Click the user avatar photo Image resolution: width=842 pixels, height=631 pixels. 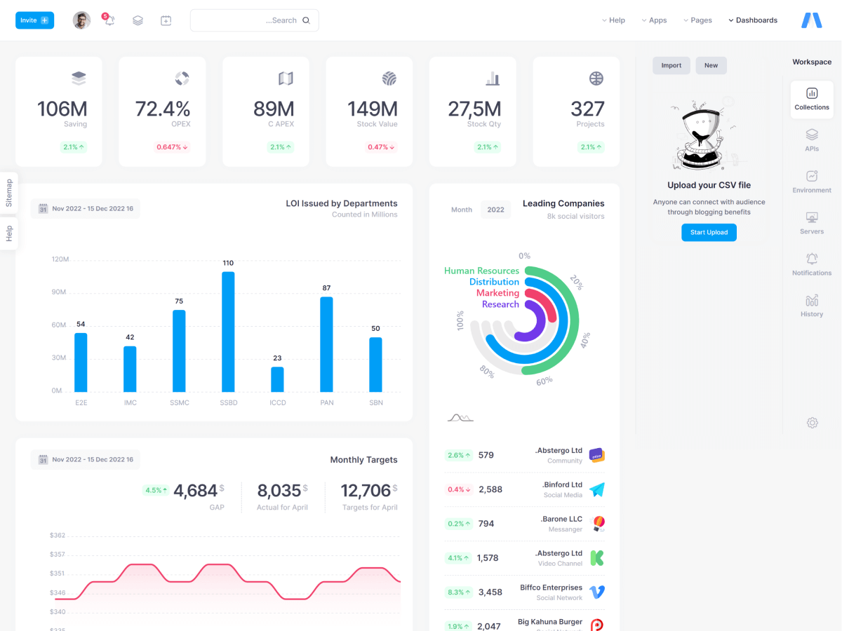click(x=81, y=20)
